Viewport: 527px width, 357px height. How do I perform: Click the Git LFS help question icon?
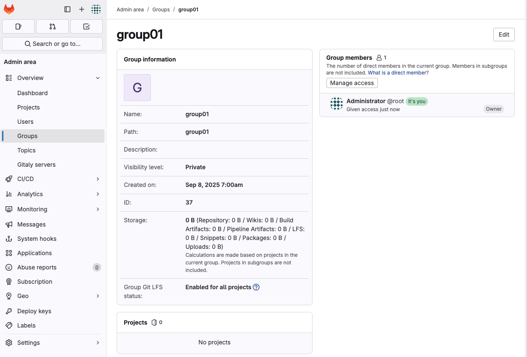pyautogui.click(x=256, y=287)
